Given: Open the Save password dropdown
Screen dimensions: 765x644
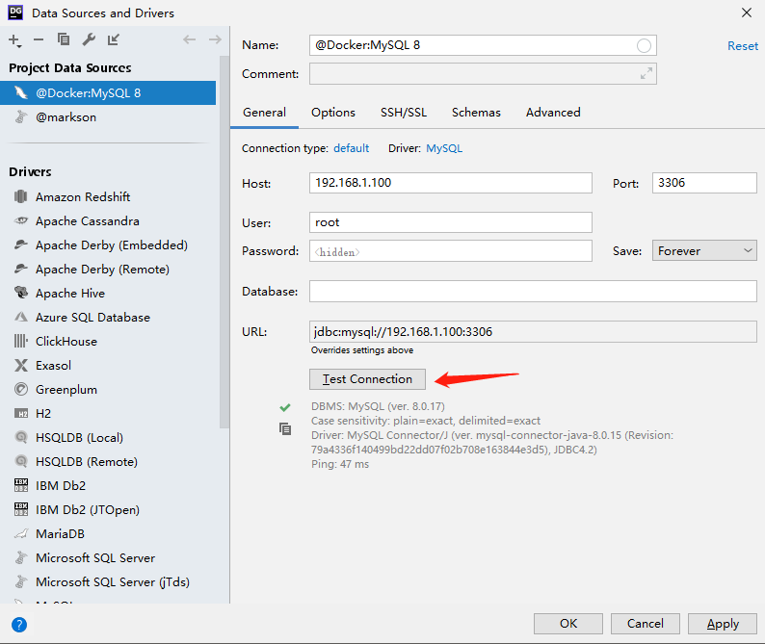Looking at the screenshot, I should [704, 251].
